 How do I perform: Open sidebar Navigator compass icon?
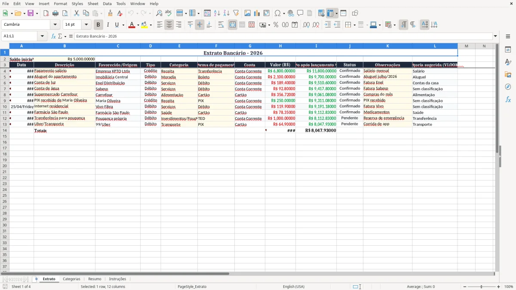click(x=508, y=87)
